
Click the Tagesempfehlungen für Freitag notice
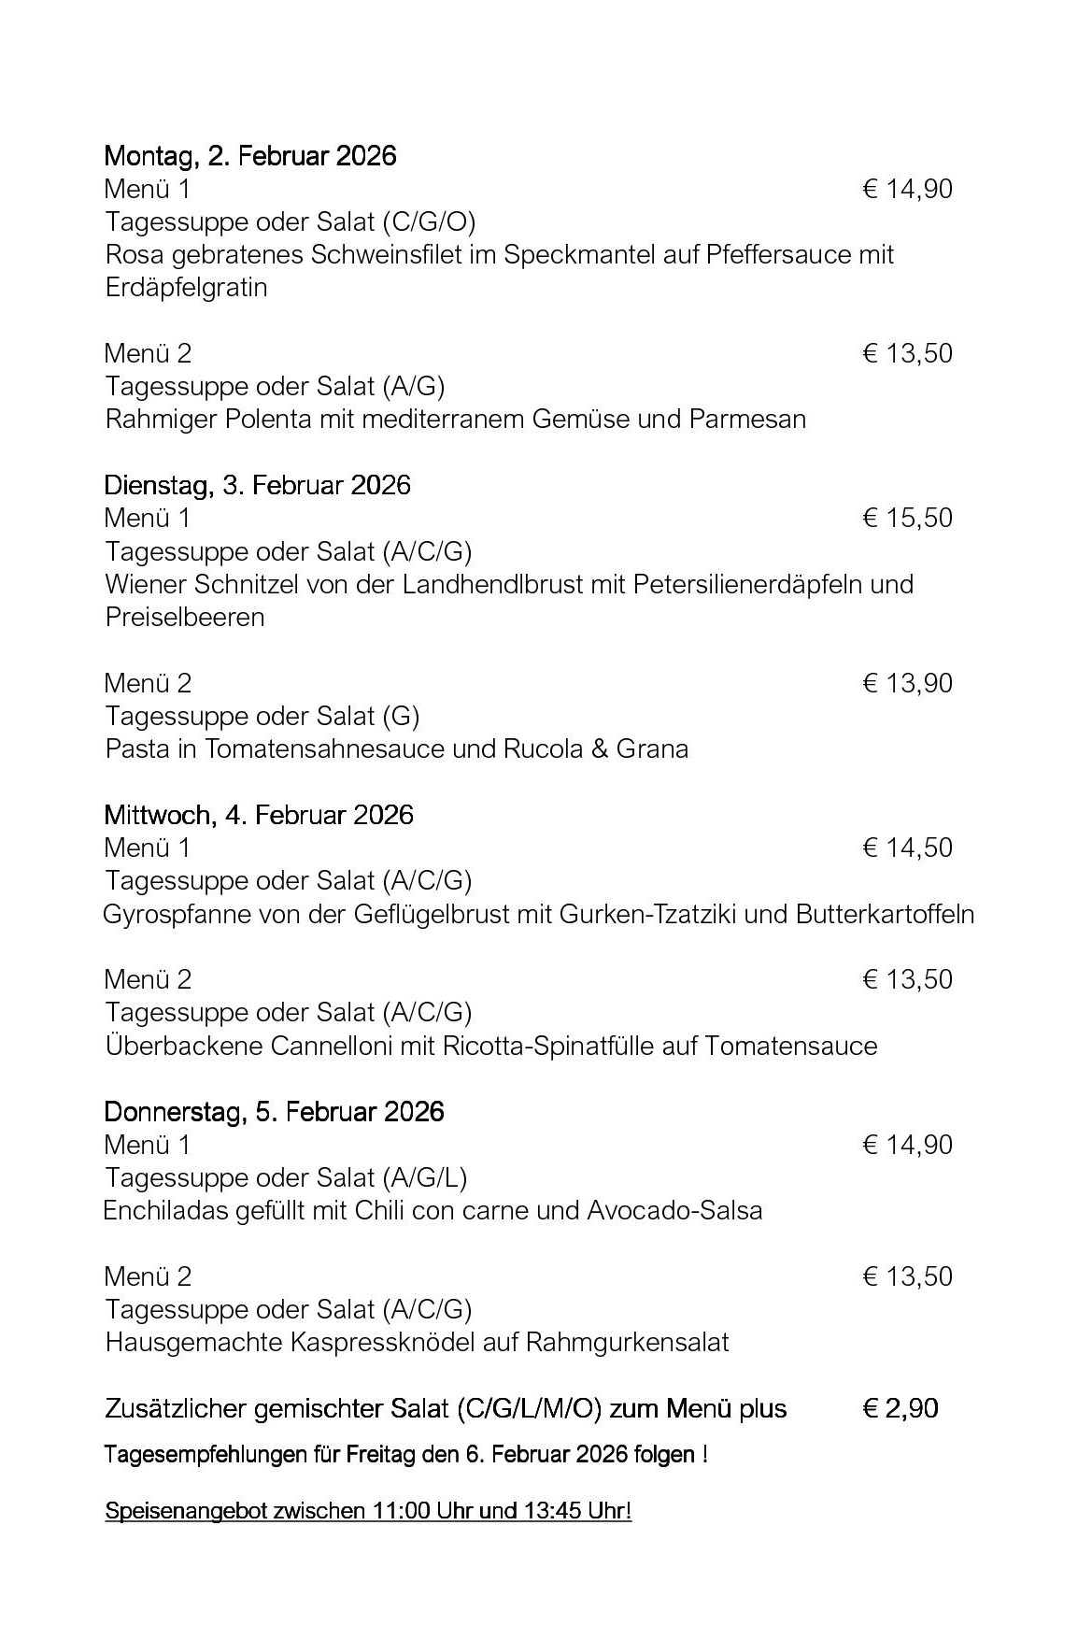pos(405,1454)
